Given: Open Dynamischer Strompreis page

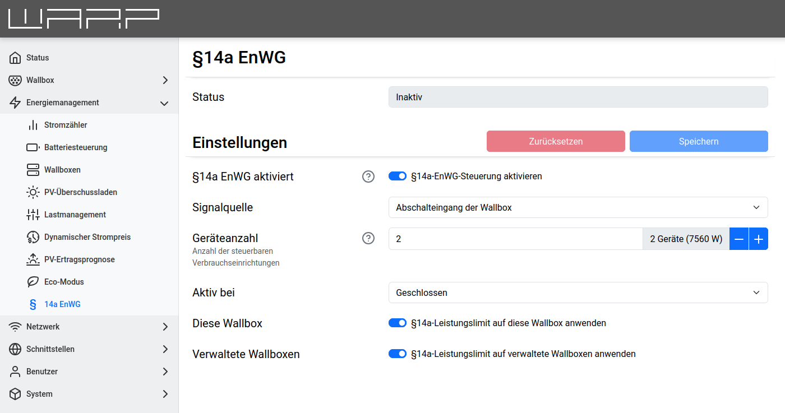Looking at the screenshot, I should (87, 237).
